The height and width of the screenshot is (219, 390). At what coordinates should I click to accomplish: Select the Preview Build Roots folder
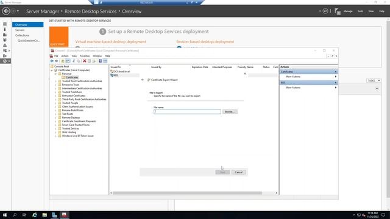click(x=73, y=110)
